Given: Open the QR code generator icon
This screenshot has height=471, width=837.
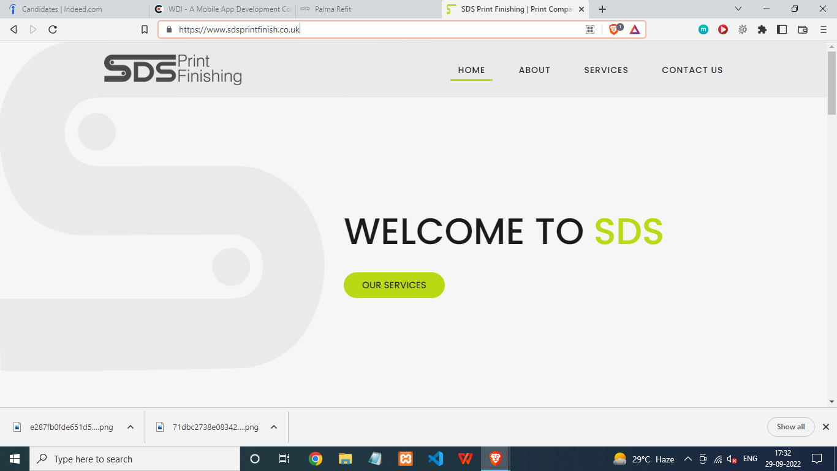Looking at the screenshot, I should tap(590, 29).
